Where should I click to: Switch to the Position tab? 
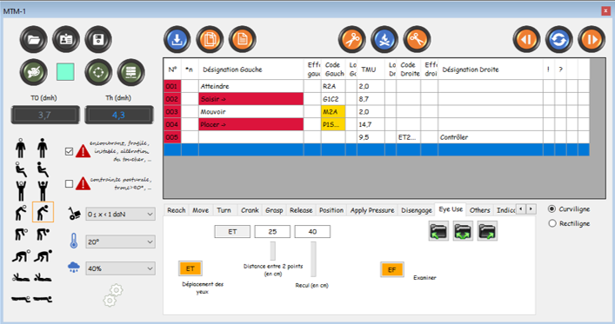coord(331,210)
